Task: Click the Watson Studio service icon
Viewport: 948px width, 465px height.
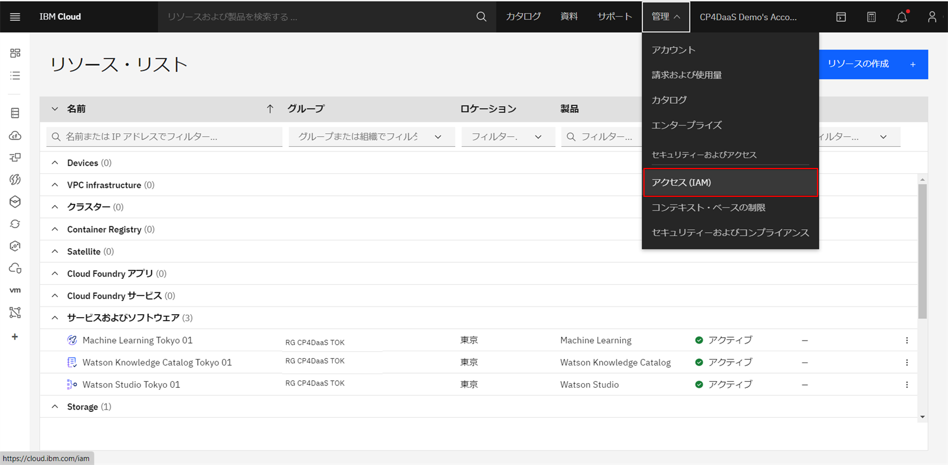Action: click(72, 384)
